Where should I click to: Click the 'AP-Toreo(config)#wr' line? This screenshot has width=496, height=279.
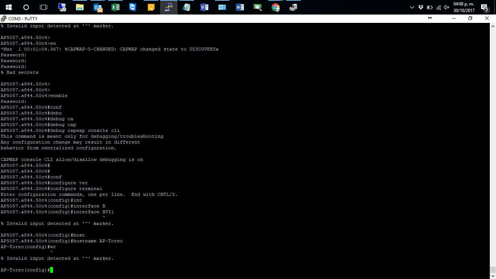coord(28,247)
